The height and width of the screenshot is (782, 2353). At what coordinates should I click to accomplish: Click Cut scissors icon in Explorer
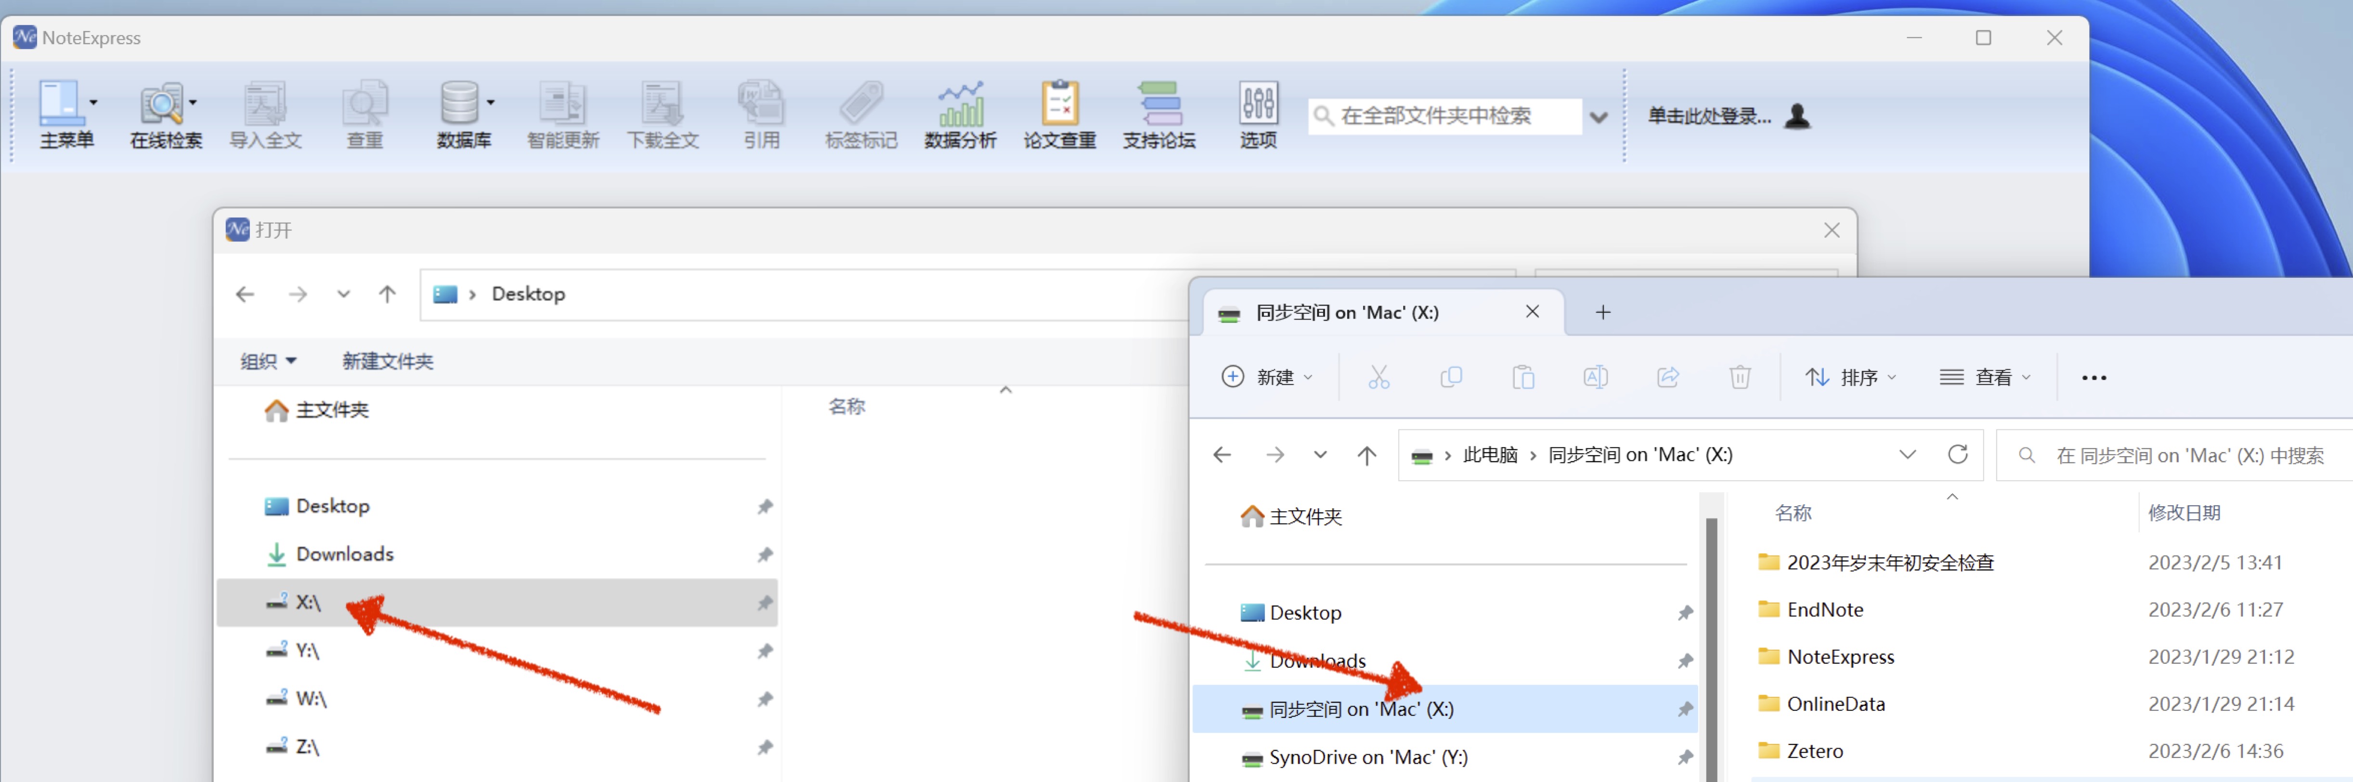(x=1378, y=377)
